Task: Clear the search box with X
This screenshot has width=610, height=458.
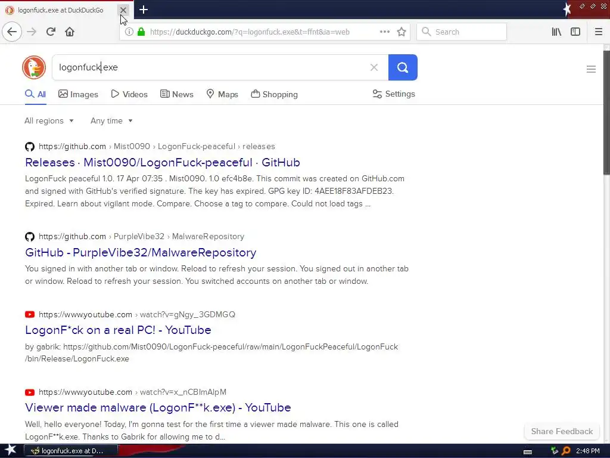Action: [x=374, y=67]
